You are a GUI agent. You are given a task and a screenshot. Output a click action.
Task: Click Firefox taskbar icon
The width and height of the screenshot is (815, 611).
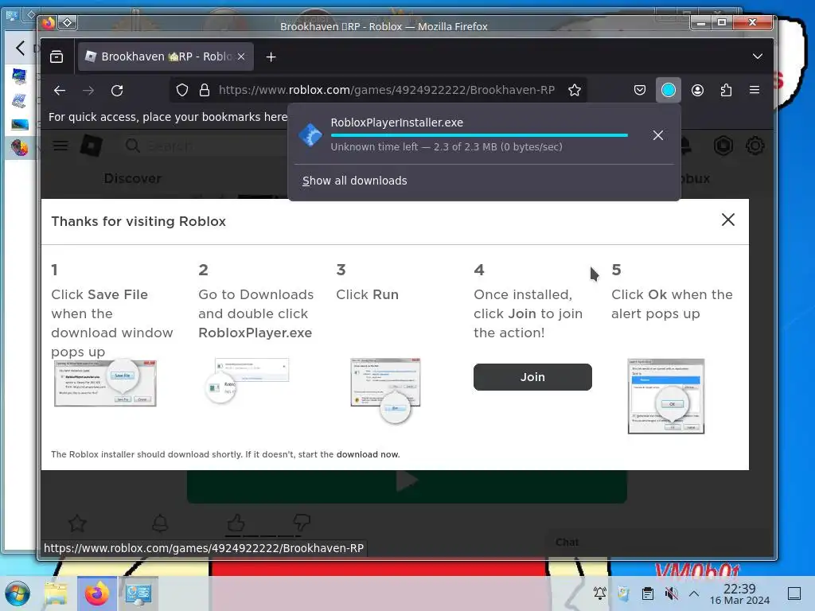tap(96, 593)
